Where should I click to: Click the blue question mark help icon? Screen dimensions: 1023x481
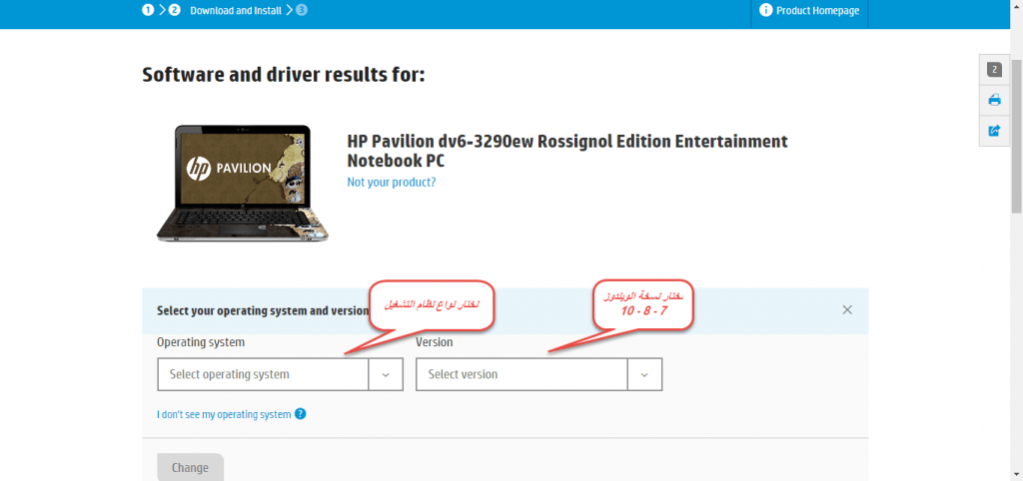300,414
